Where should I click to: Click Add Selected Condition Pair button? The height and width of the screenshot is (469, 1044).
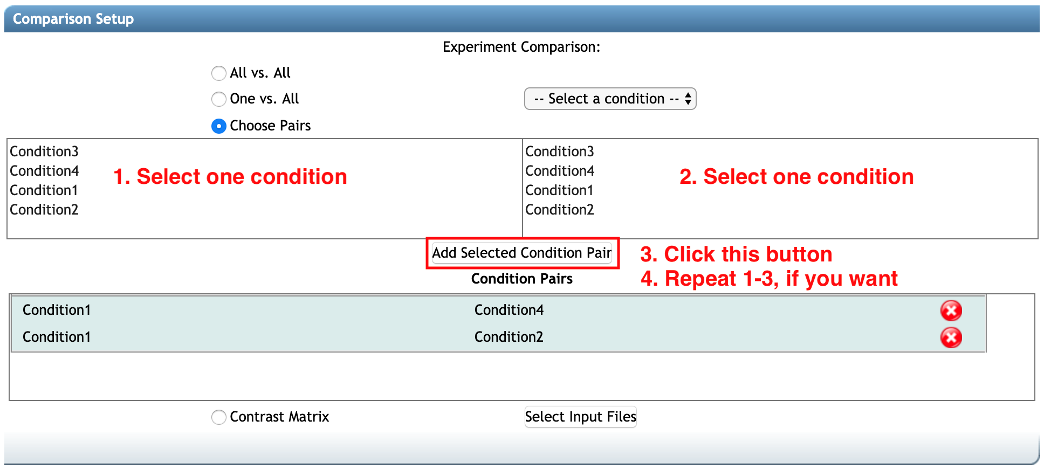[x=521, y=253]
